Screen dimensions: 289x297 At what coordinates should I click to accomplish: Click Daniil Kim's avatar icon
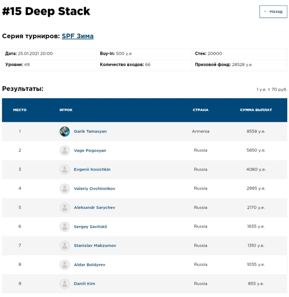(x=64, y=284)
